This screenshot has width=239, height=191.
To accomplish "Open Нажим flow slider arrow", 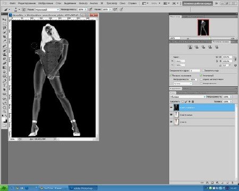I will pos(110,10).
